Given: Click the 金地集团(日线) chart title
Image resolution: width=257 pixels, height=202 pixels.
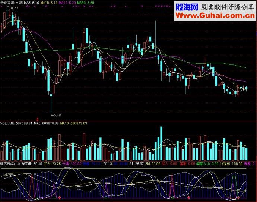Looking at the screenshot, I should pyautogui.click(x=12, y=3).
